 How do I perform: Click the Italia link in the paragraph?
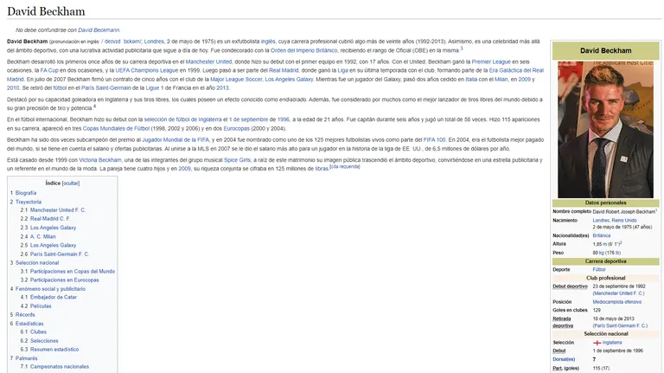pyautogui.click(x=471, y=80)
